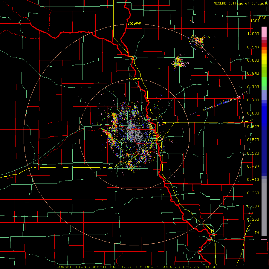Click the 0.467 scale value
This screenshot has height=269, width=269.
pyautogui.click(x=253, y=166)
